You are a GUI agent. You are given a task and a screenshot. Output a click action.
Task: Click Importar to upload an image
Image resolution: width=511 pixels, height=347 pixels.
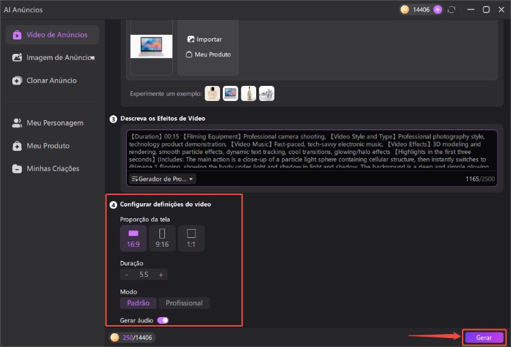[x=204, y=39]
